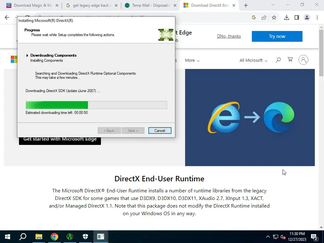
Task: Click the Microsoft logo on the page
Action: tap(14, 59)
